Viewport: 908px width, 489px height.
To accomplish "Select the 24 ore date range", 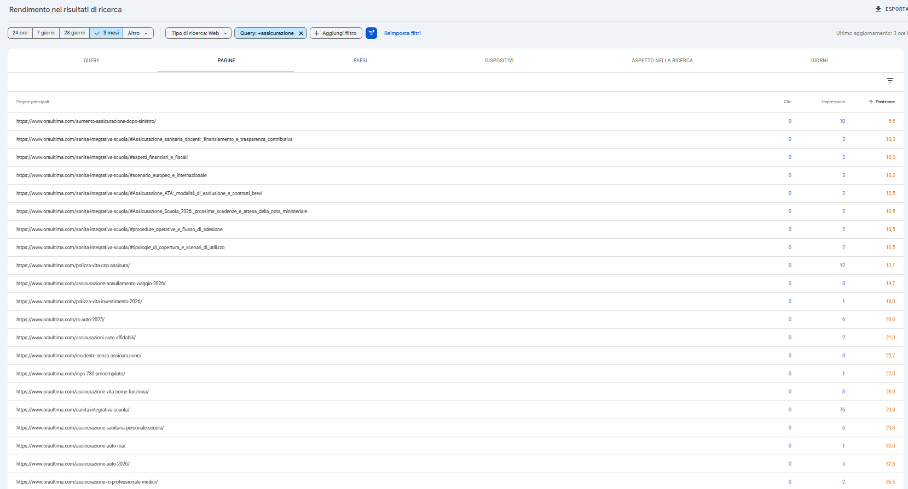I will [20, 33].
